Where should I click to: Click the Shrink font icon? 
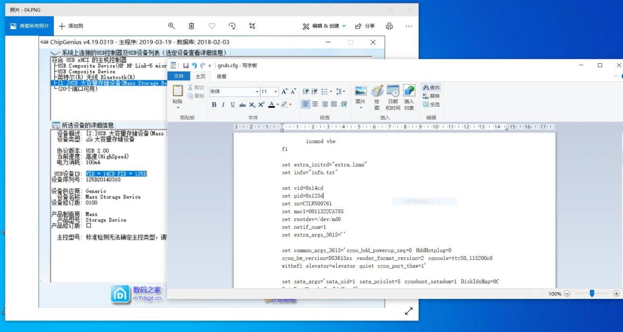pyautogui.click(x=293, y=92)
